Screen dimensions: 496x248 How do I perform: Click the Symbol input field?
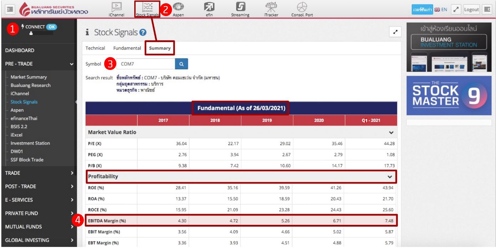click(146, 64)
